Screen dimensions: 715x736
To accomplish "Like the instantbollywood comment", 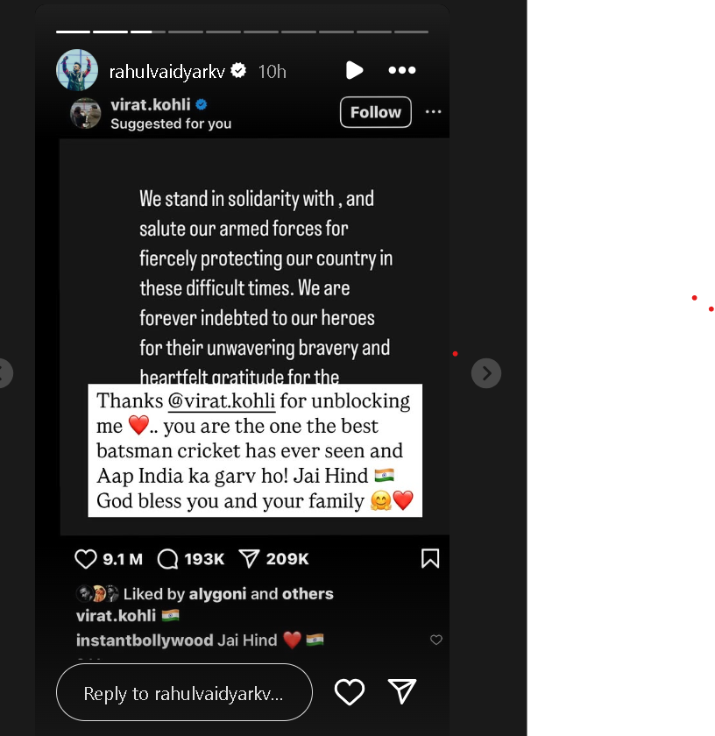I will pos(436,640).
